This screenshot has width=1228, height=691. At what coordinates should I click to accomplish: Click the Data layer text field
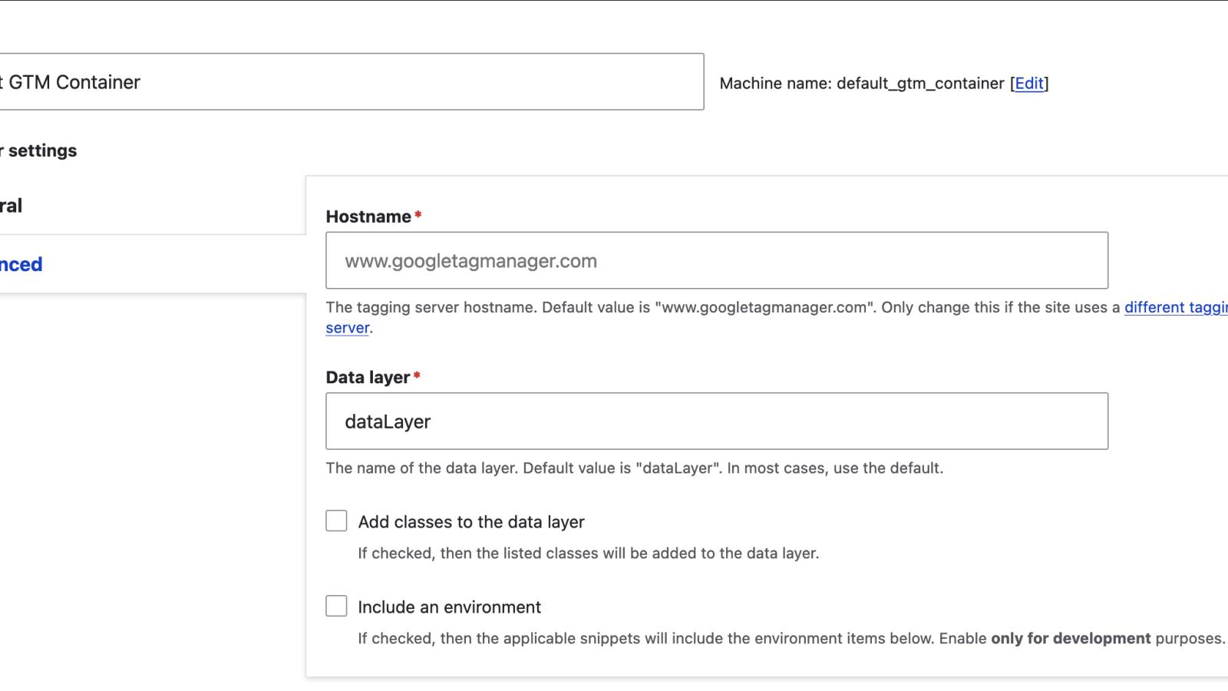click(x=716, y=422)
